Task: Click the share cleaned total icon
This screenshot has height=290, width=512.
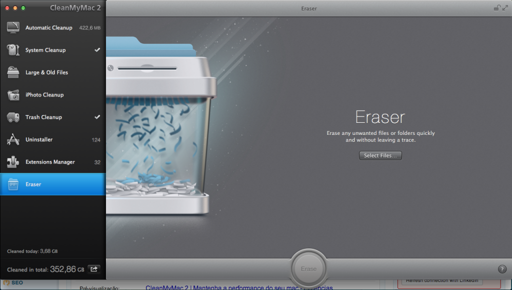Action: tap(94, 269)
